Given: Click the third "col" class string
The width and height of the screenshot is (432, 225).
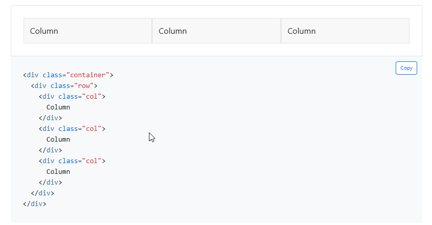Looking at the screenshot, I should (91, 161).
